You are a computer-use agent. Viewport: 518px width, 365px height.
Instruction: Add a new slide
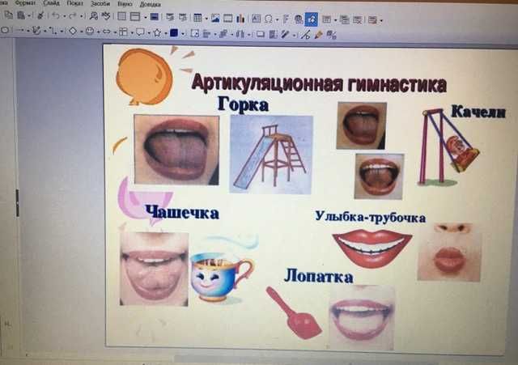[327, 19]
